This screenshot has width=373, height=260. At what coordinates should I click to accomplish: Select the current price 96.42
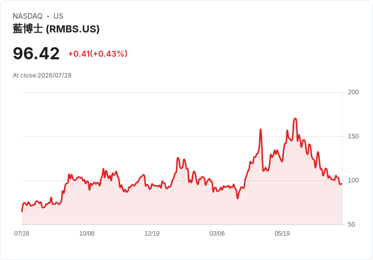coord(36,54)
